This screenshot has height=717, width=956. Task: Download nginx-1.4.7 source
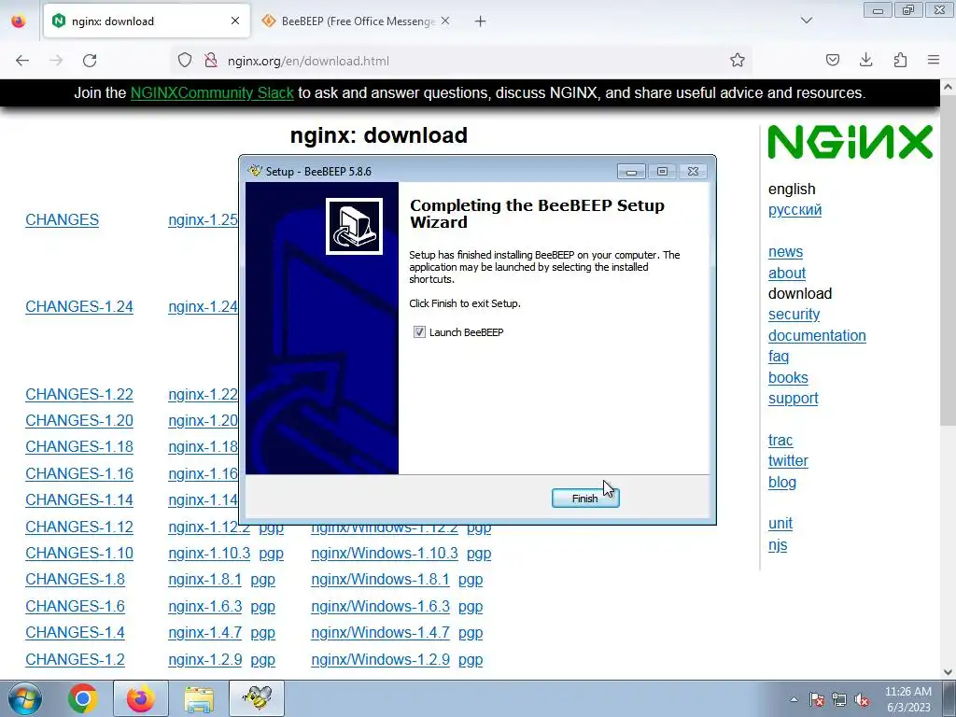(204, 633)
